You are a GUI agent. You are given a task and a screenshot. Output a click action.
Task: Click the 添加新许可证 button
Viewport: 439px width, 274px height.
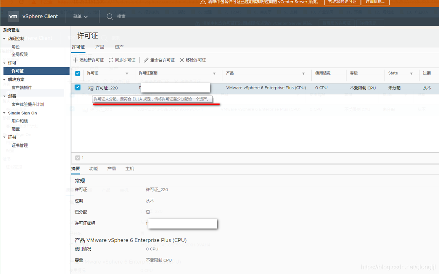tap(88, 60)
